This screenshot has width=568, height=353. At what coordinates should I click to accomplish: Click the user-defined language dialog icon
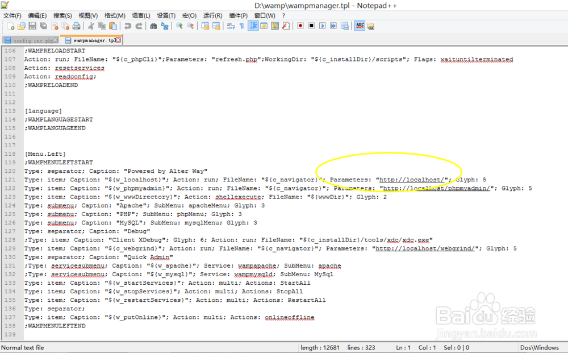[264, 26]
